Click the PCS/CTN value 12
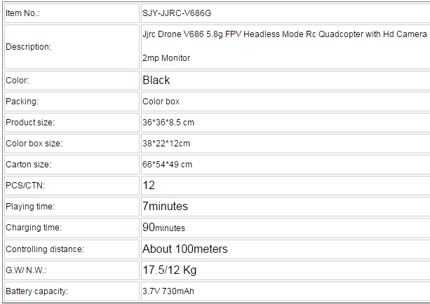The height and width of the screenshot is (304, 430). (149, 186)
